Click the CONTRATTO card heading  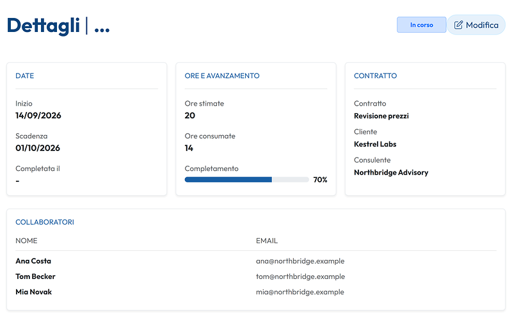375,76
